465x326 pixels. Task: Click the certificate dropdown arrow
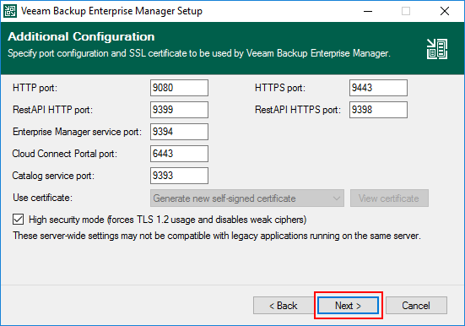(336, 198)
